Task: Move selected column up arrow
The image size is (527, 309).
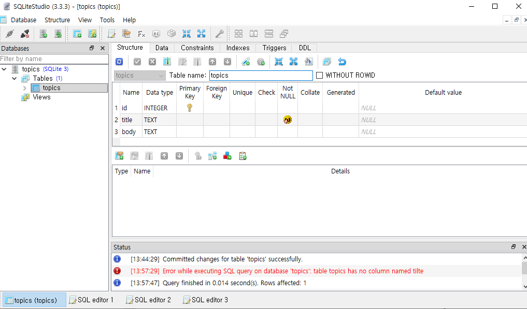Action: 212,62
